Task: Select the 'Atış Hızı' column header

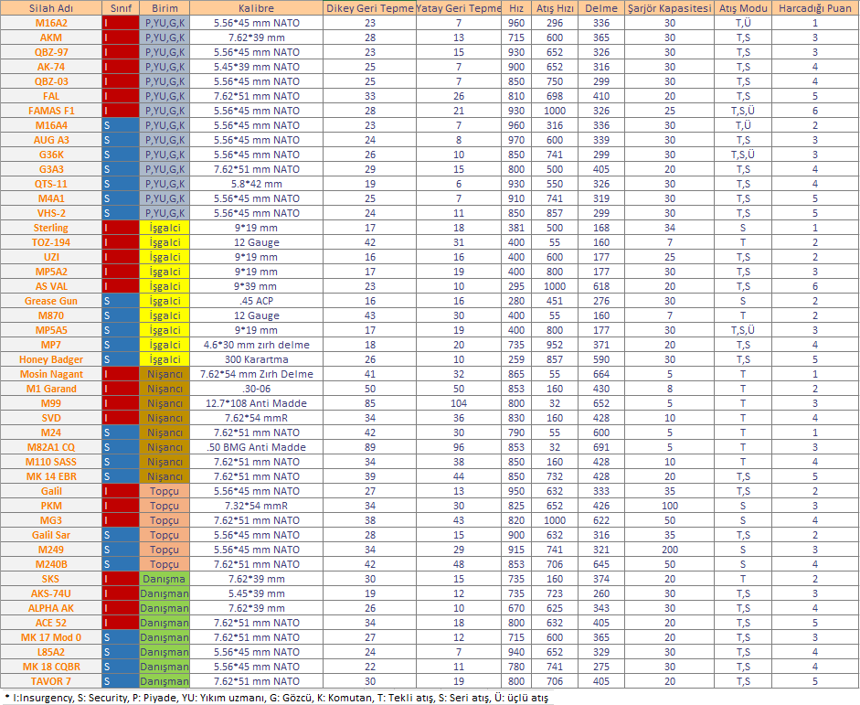Action: click(555, 8)
